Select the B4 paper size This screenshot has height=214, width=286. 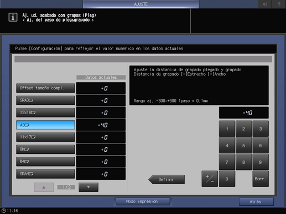tap(45, 162)
